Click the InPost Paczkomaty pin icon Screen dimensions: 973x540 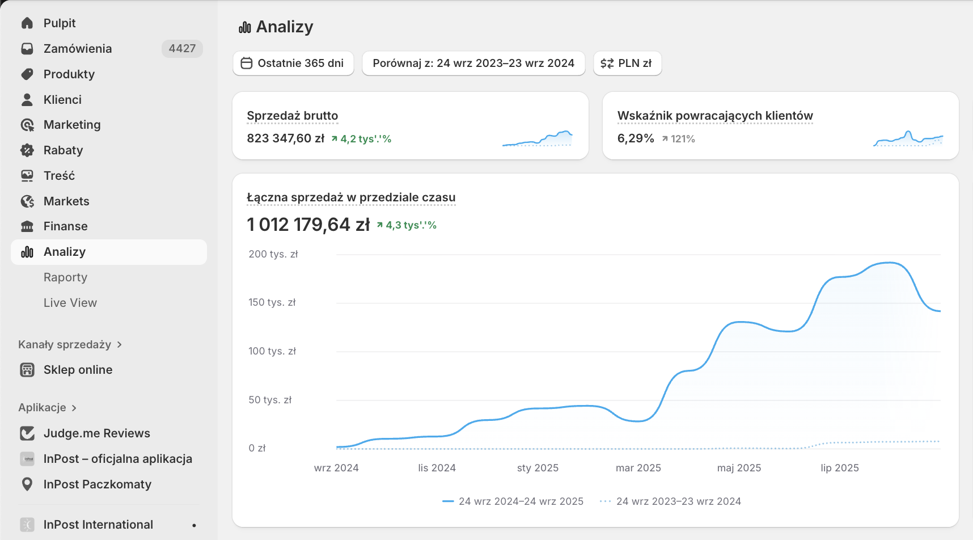[x=27, y=484]
